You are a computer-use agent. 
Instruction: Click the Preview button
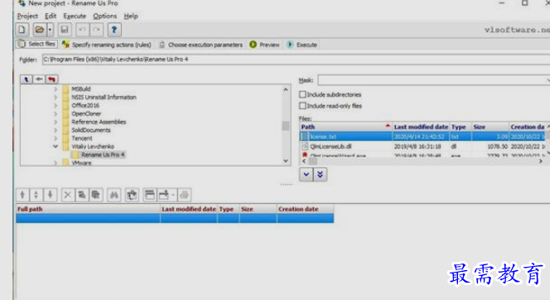264,45
